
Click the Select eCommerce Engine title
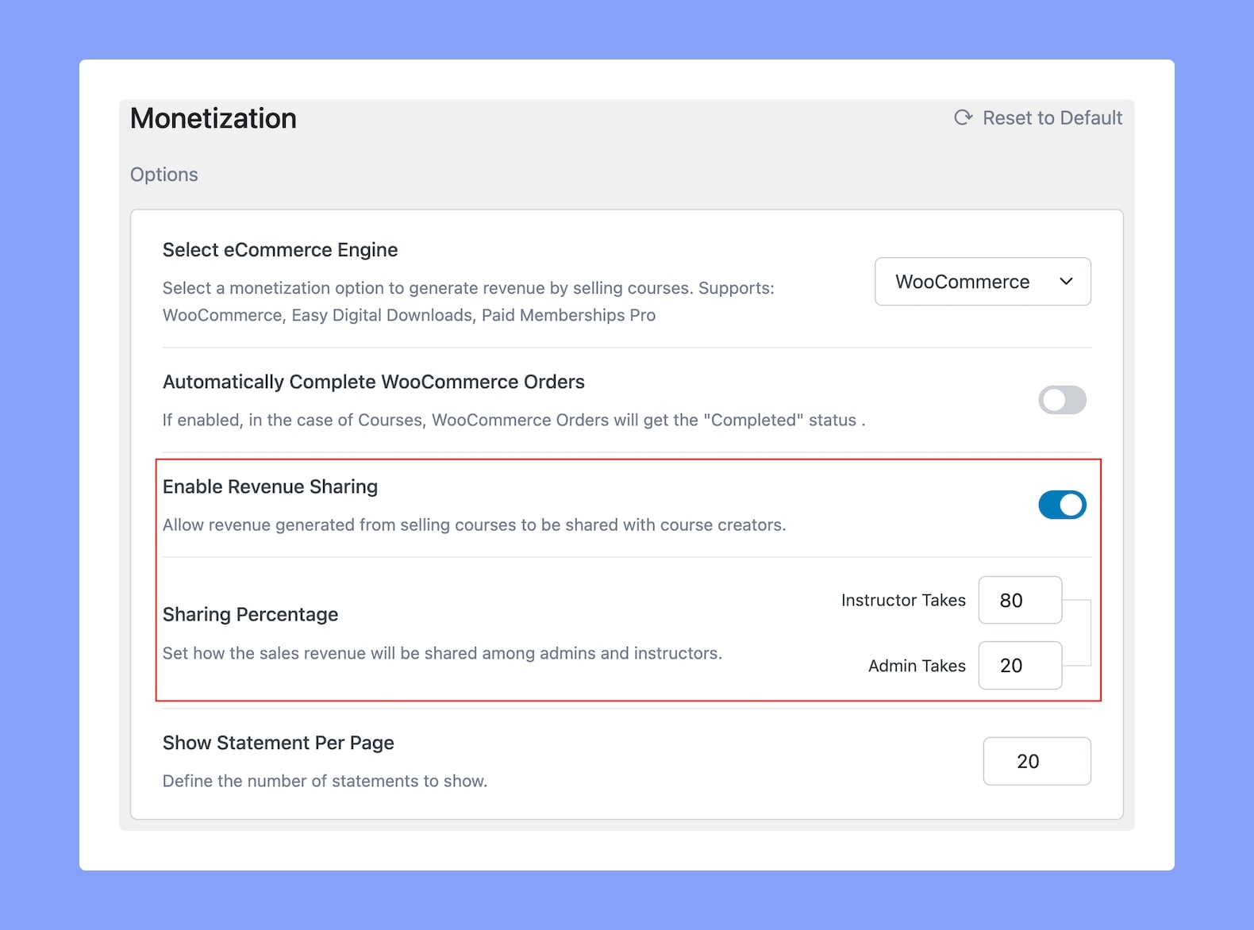pyautogui.click(x=280, y=250)
